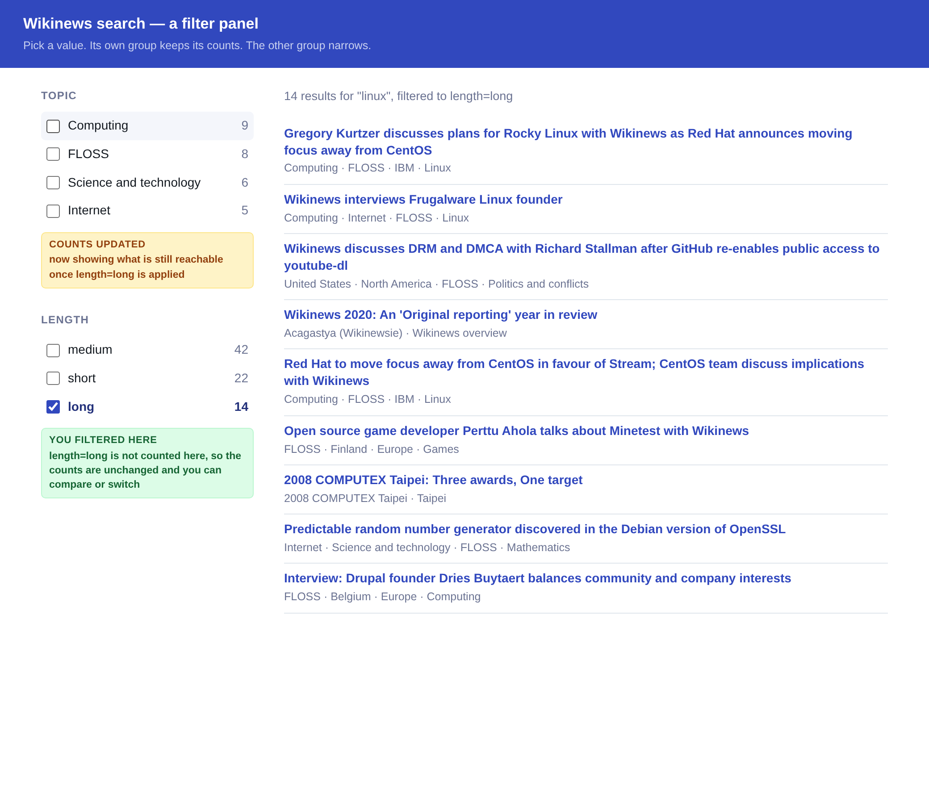
Task: Click tags under the Red Hat CentOS Stream article
Action: [x=368, y=399]
